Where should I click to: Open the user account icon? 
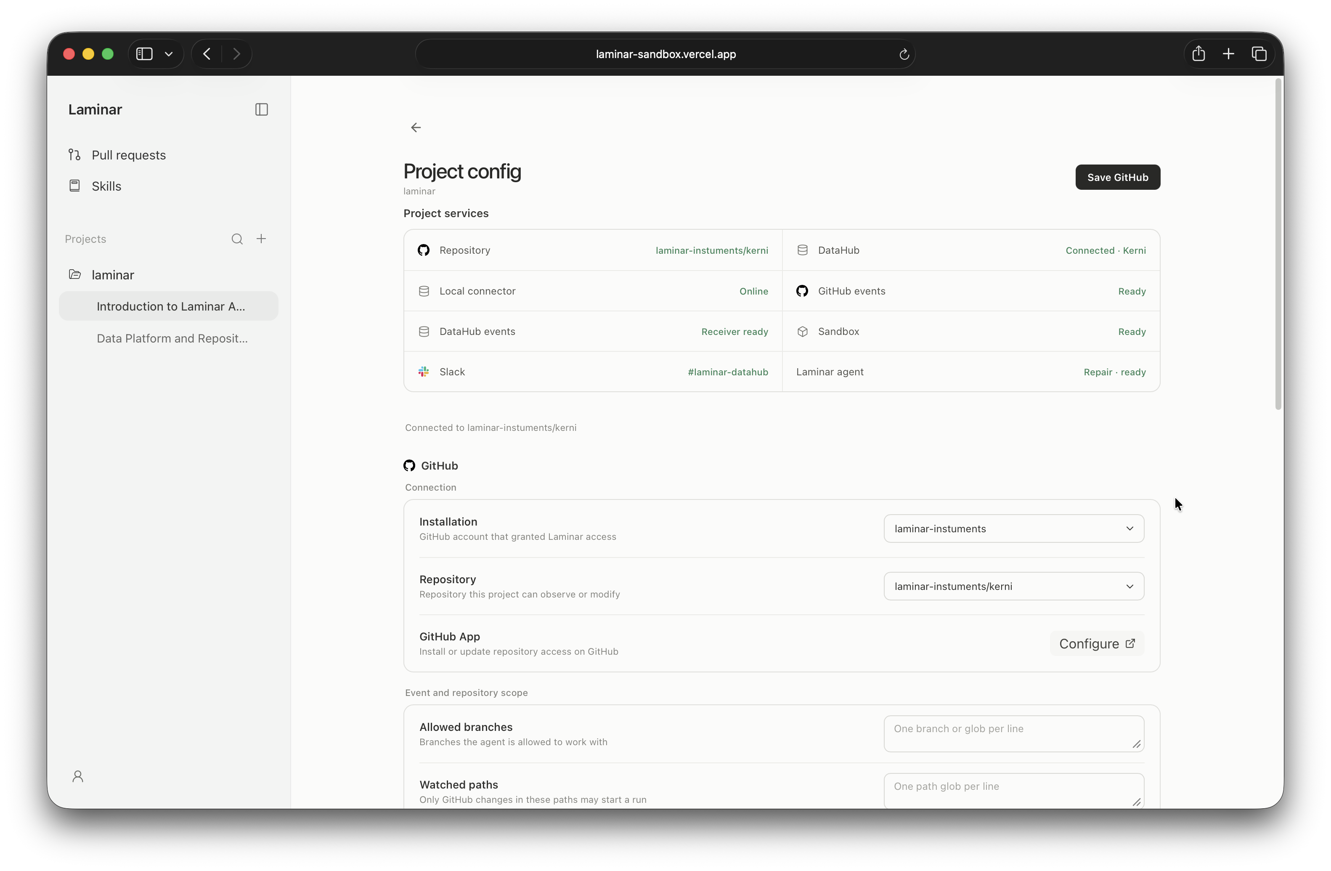click(x=78, y=776)
